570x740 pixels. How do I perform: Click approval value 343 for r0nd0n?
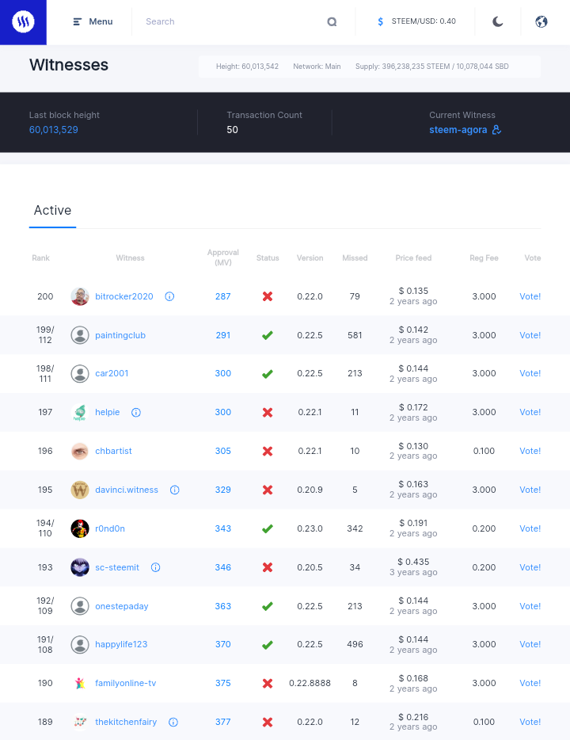click(x=223, y=528)
